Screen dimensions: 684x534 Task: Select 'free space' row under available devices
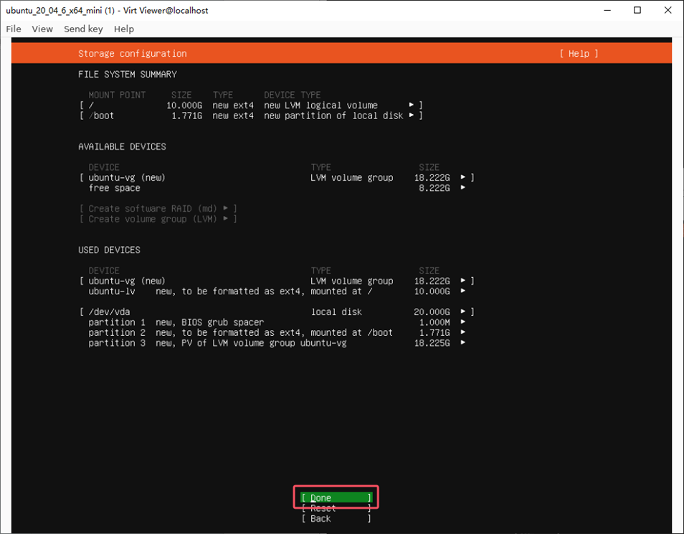pyautogui.click(x=277, y=188)
